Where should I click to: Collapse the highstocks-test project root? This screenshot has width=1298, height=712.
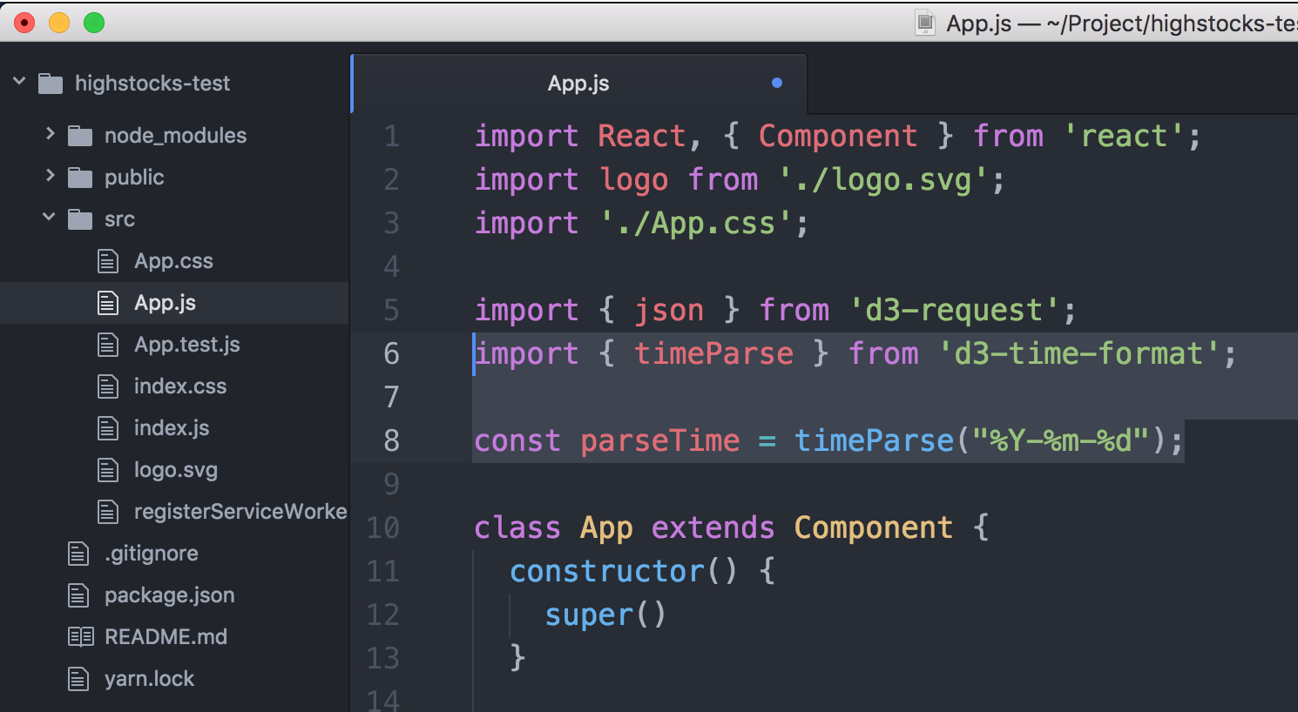click(19, 82)
